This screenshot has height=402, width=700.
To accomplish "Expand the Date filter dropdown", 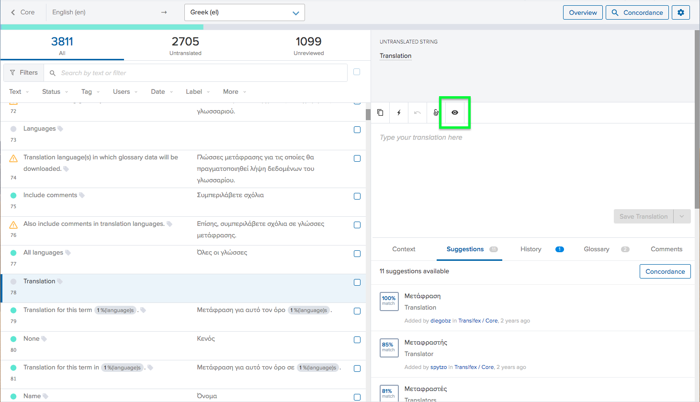I will coord(162,92).
